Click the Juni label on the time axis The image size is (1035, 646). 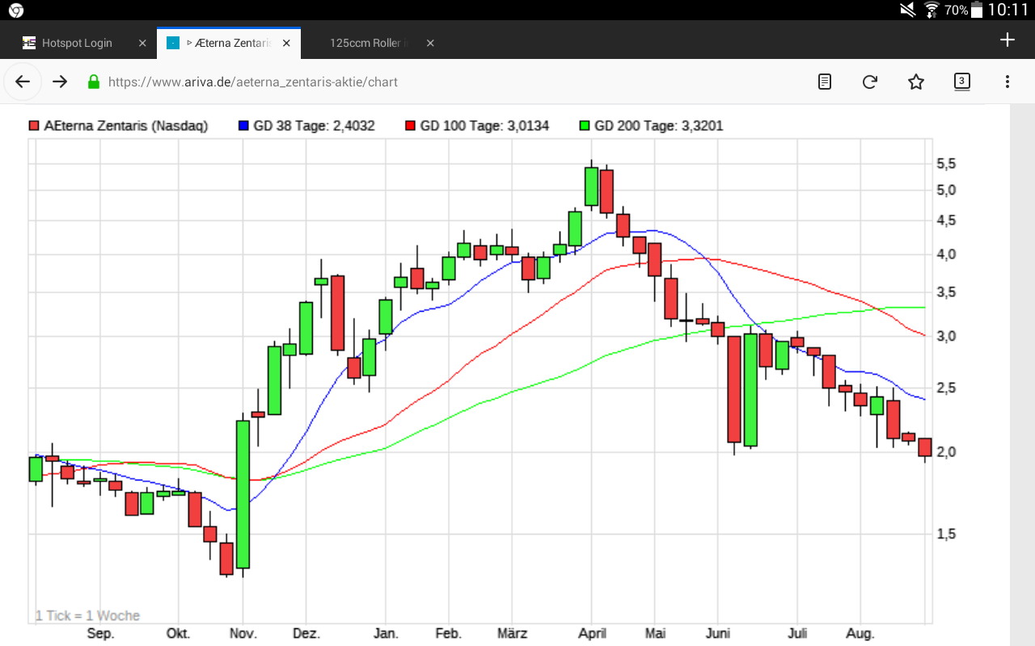pos(718,634)
